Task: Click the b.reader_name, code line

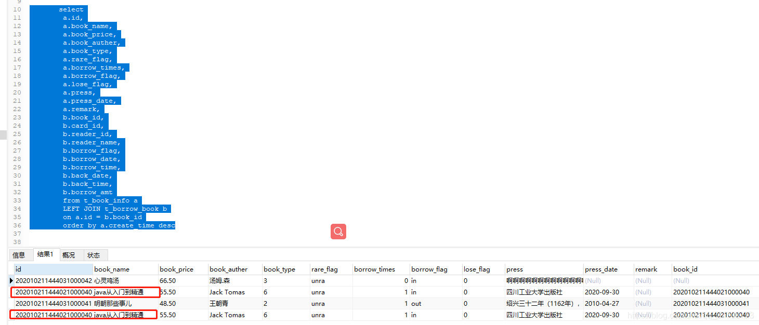Action: click(92, 142)
